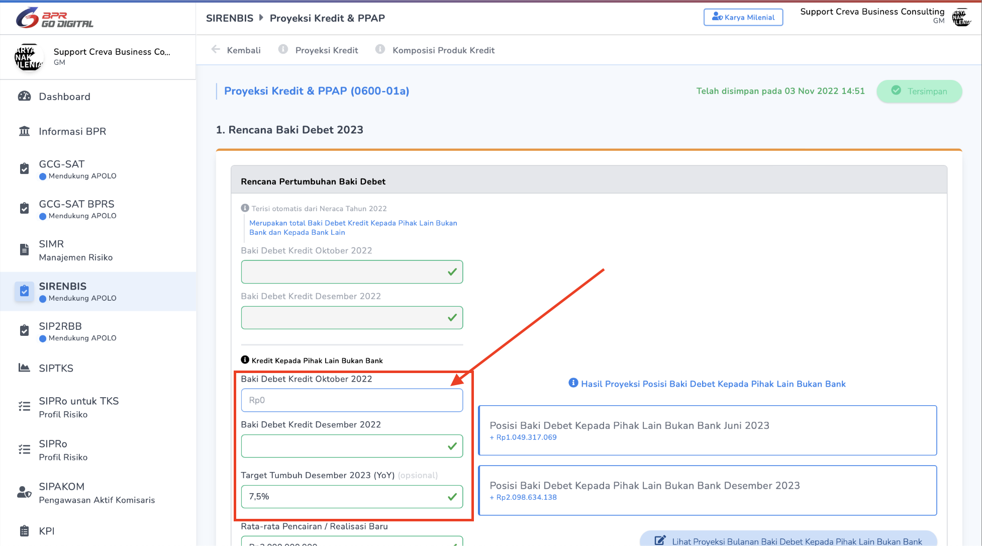Viewport: 982px width, 546px height.
Task: Click the SIMR document icon
Action: tap(24, 249)
